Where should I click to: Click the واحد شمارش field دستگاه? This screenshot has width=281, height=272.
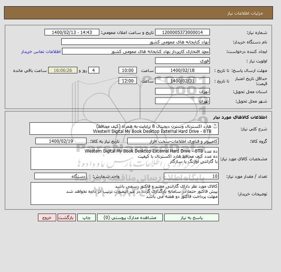click(x=60, y=176)
